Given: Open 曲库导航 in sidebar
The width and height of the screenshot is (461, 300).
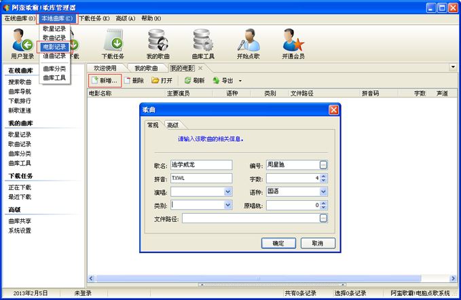Looking at the screenshot, I should coord(20,92).
